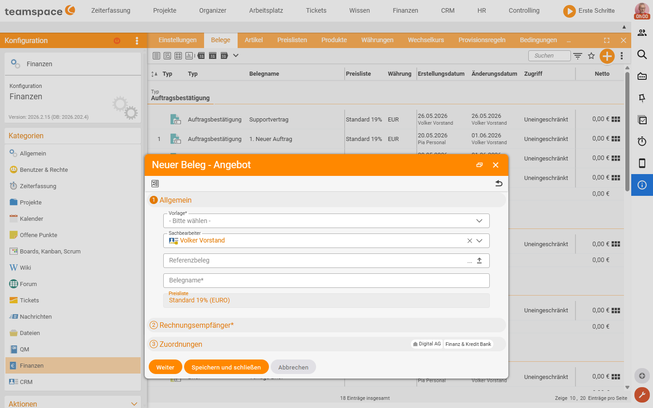This screenshot has width=653, height=408.
Task: Toggle the sort arrow on first Typ column
Action: tap(155, 74)
